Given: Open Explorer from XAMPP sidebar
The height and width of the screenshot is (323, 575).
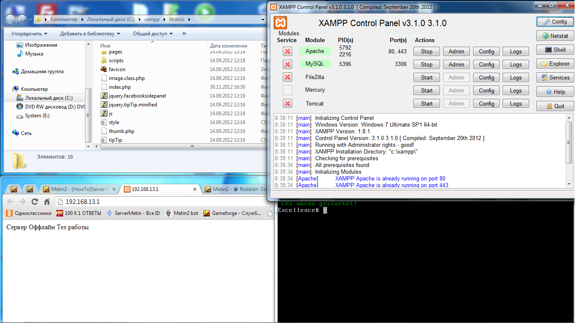Looking at the screenshot, I should 555,64.
